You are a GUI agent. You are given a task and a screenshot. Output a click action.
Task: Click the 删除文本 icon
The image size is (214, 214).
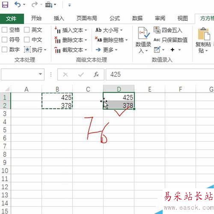[58, 40]
